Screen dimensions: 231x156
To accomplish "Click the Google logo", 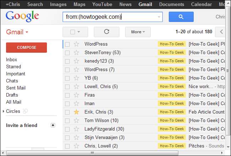I will click(x=22, y=16).
